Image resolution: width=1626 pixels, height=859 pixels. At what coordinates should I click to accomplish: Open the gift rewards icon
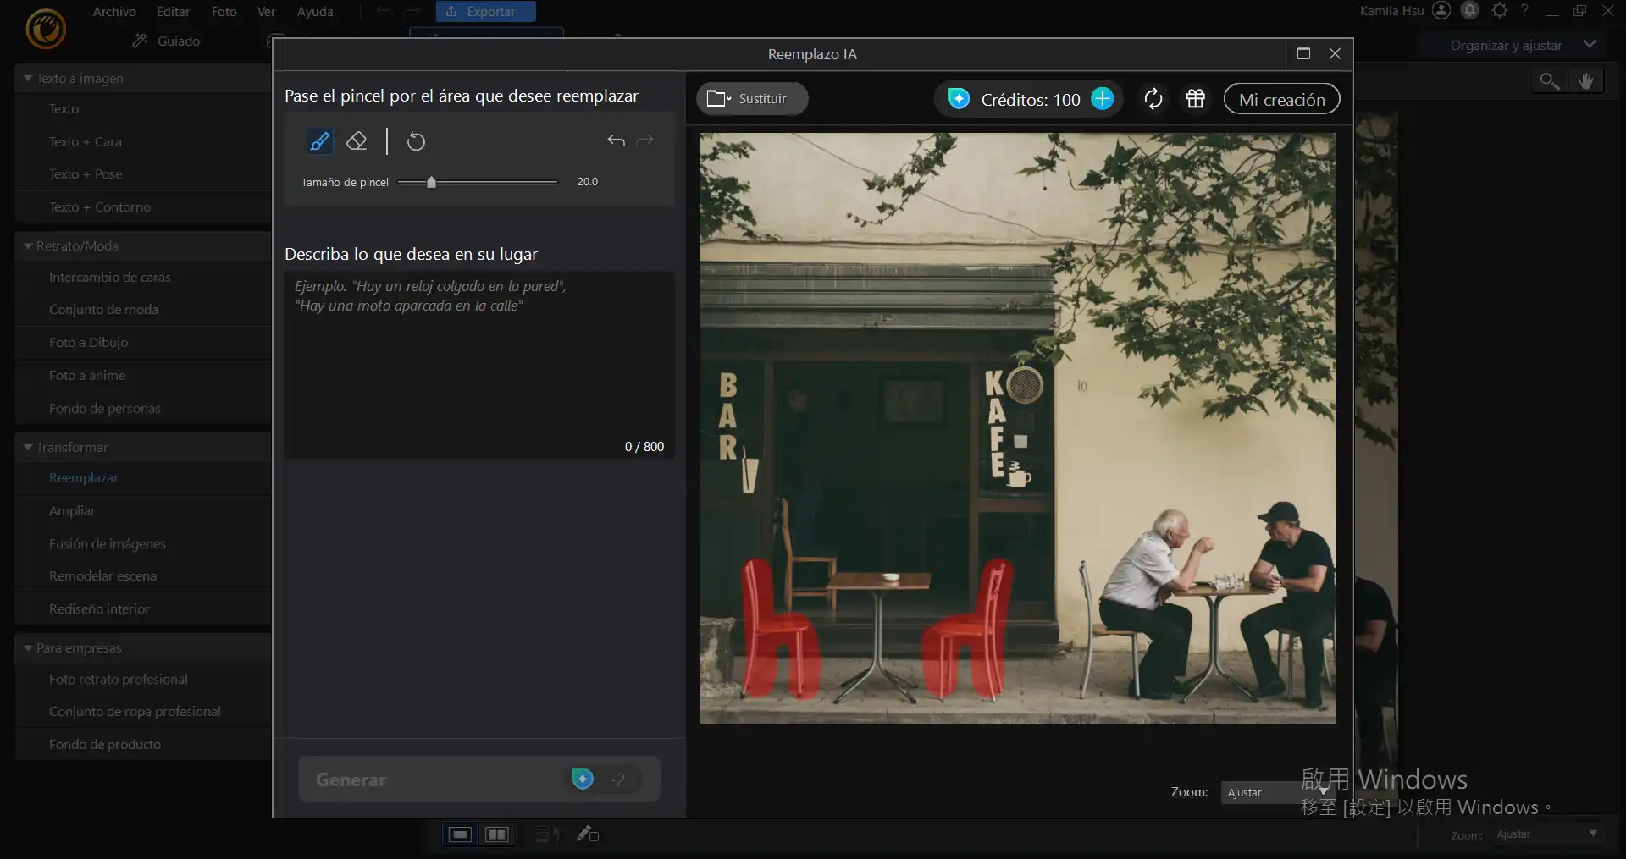pos(1195,99)
